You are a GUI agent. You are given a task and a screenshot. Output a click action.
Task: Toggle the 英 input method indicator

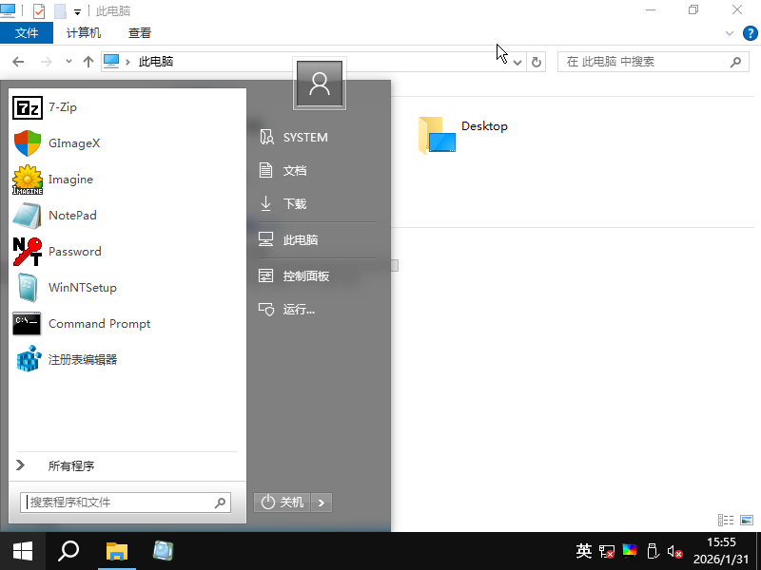click(x=584, y=551)
